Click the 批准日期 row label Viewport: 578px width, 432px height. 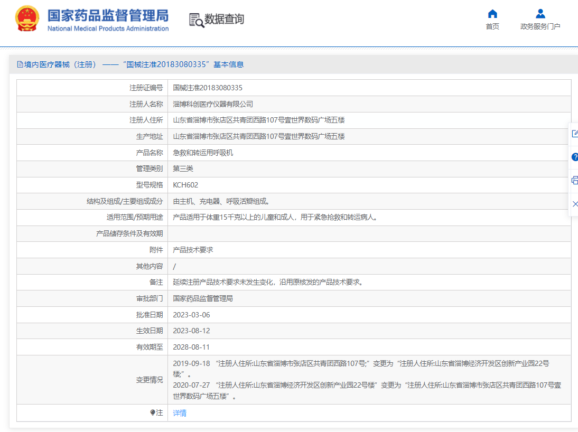click(x=150, y=315)
